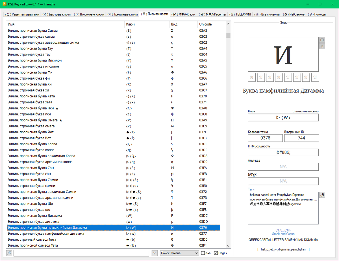Click the Вид column header
The height and width of the screenshot is (261, 339).
tap(183, 24)
